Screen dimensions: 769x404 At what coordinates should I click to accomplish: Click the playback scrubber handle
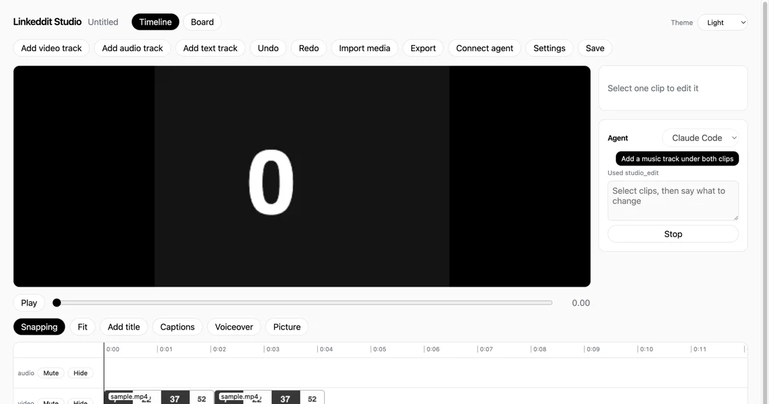(x=56, y=303)
